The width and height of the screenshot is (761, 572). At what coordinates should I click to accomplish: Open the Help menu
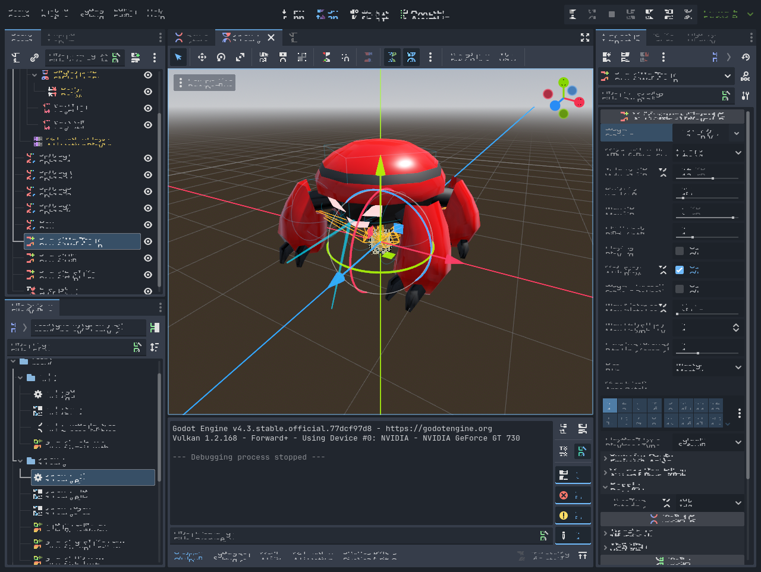point(155,13)
